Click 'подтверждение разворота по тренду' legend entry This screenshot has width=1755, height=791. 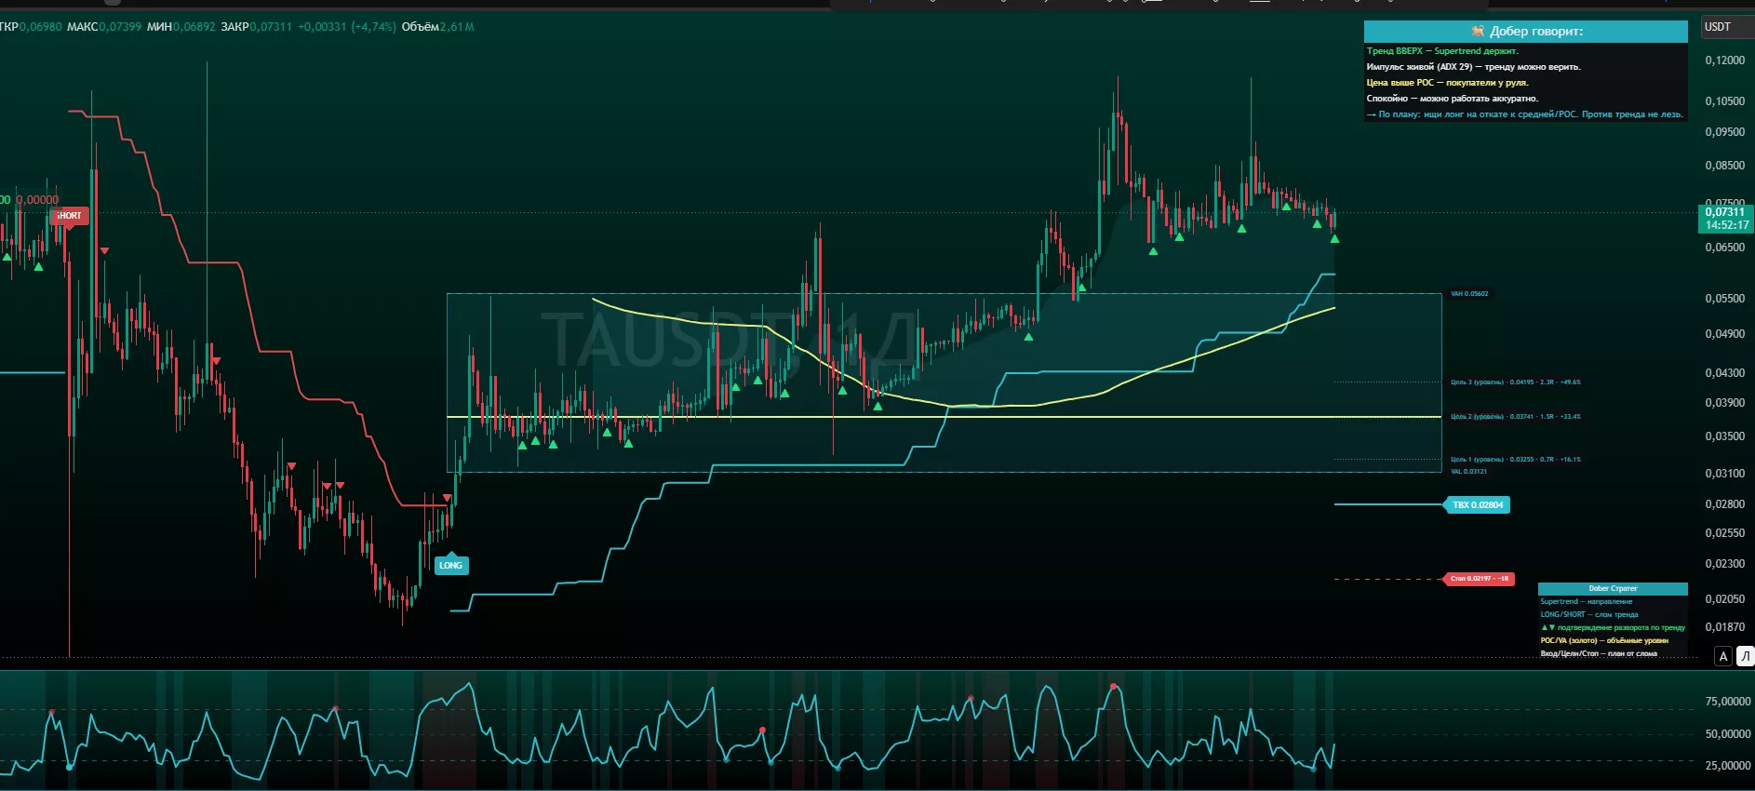click(x=1613, y=628)
